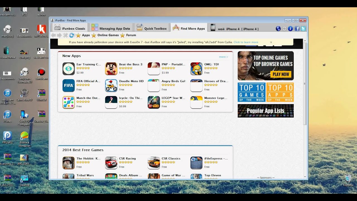This screenshot has width=357, height=201.
Task: Click the vertical scrollbar thumb
Action: 305,84
